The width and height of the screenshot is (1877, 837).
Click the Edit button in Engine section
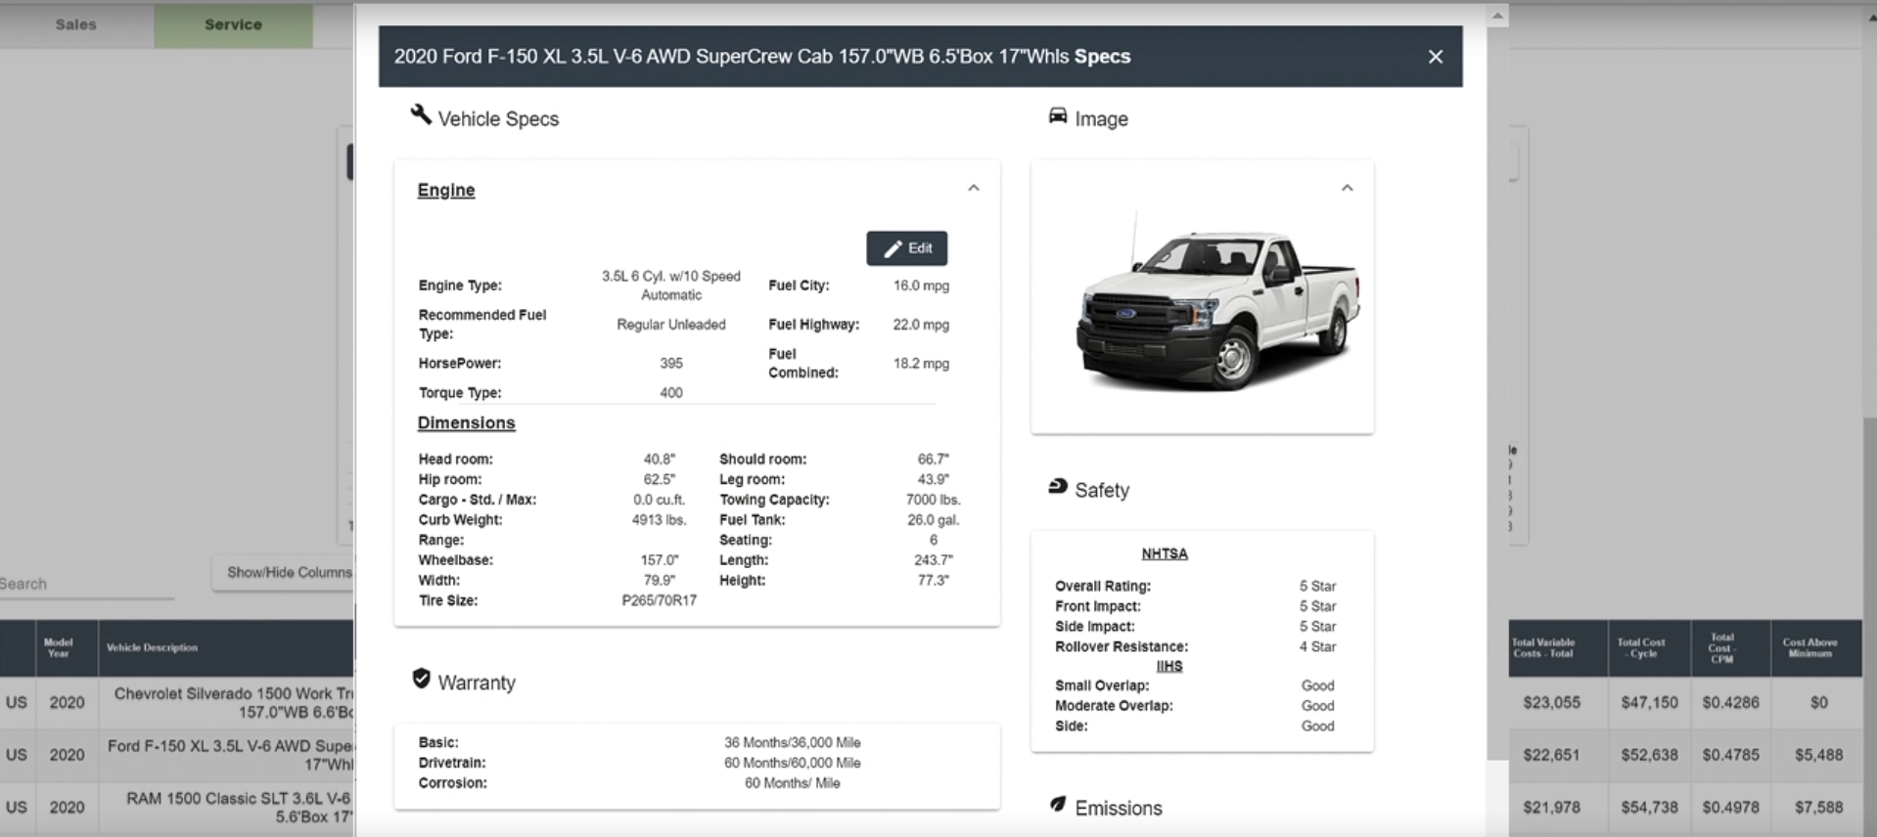pos(906,248)
